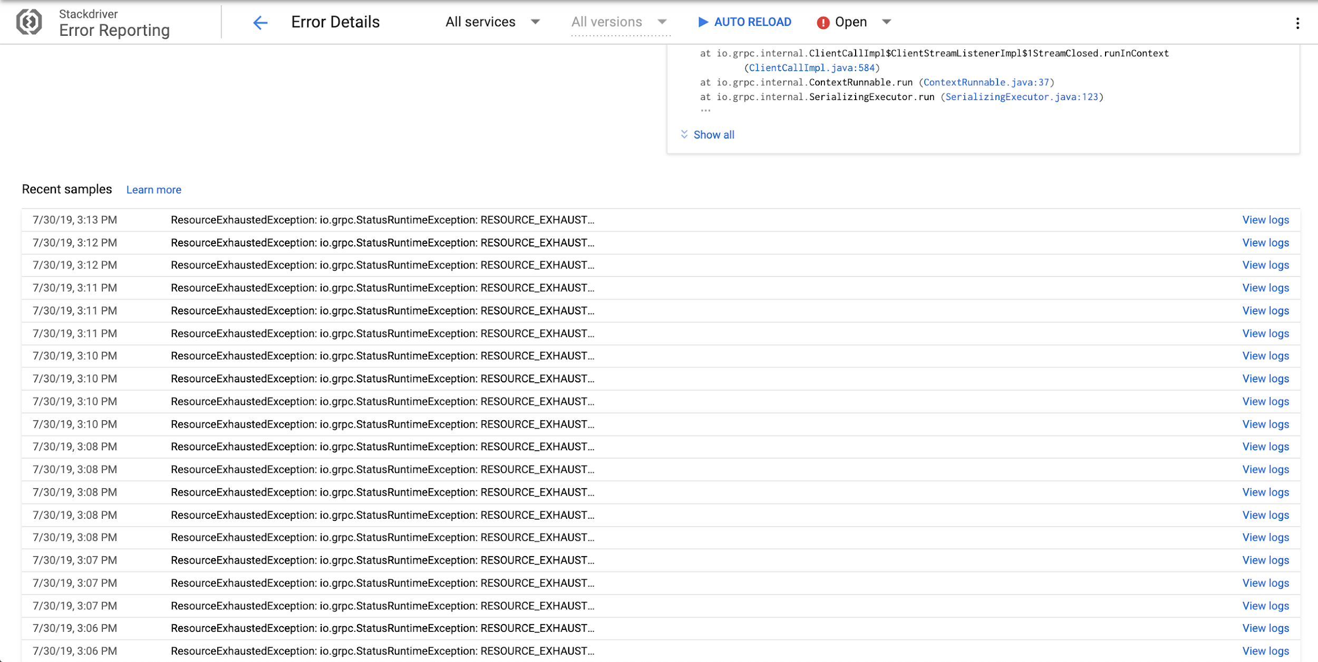This screenshot has height=662, width=1318.
Task: Toggle AUTO RELOAD on
Action: click(x=744, y=22)
